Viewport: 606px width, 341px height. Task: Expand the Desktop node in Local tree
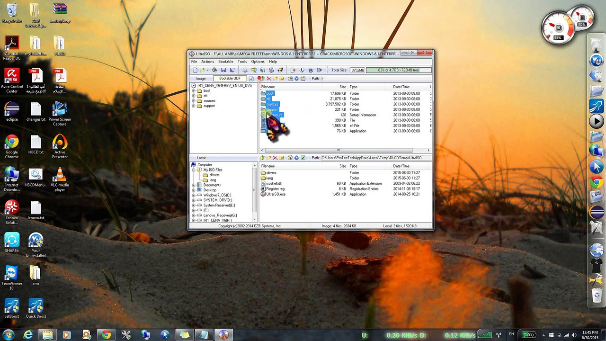coord(194,190)
